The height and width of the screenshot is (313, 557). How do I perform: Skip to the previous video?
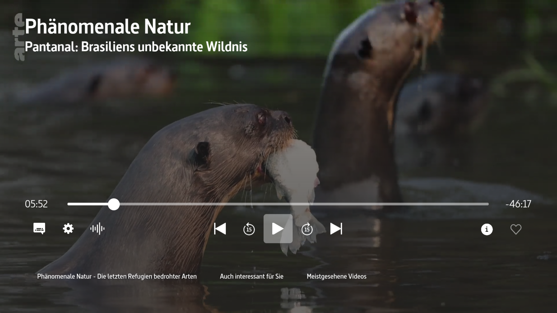click(220, 228)
